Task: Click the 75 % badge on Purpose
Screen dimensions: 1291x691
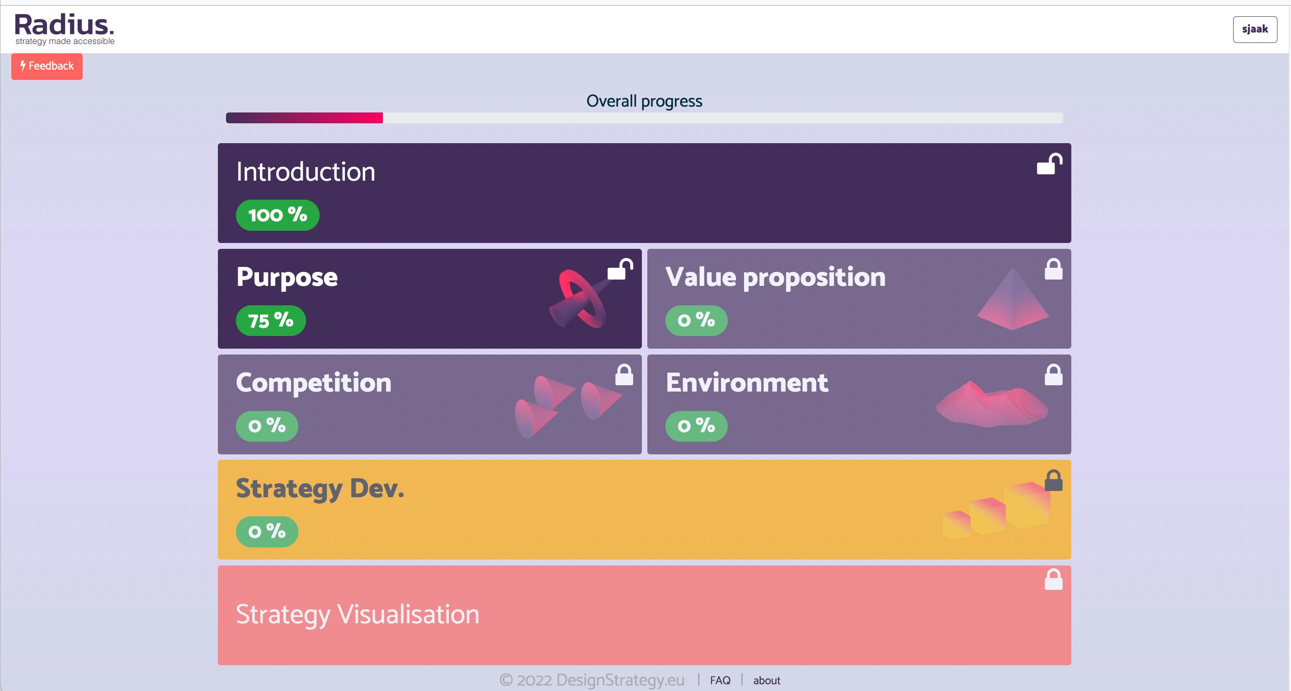Action: coord(271,320)
